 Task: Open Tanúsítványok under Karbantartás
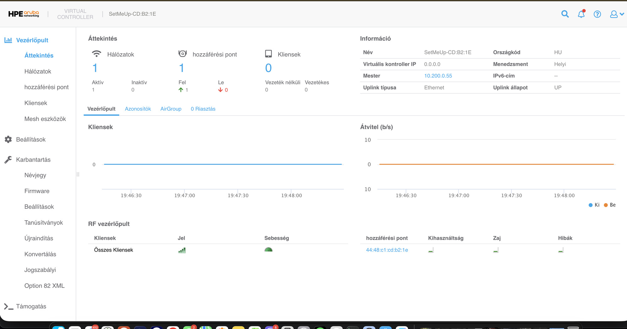click(x=44, y=222)
